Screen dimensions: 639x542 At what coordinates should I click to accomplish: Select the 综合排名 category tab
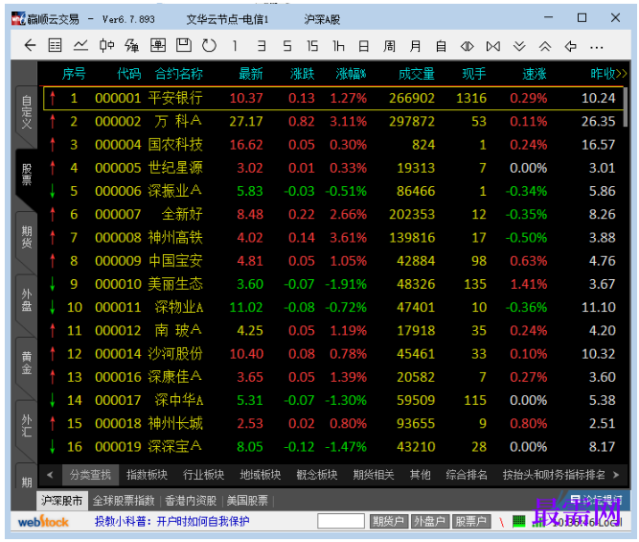pos(467,475)
